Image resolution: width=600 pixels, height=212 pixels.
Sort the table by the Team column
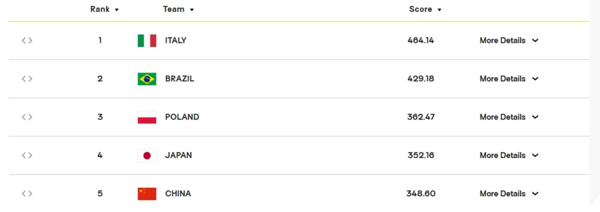click(178, 9)
